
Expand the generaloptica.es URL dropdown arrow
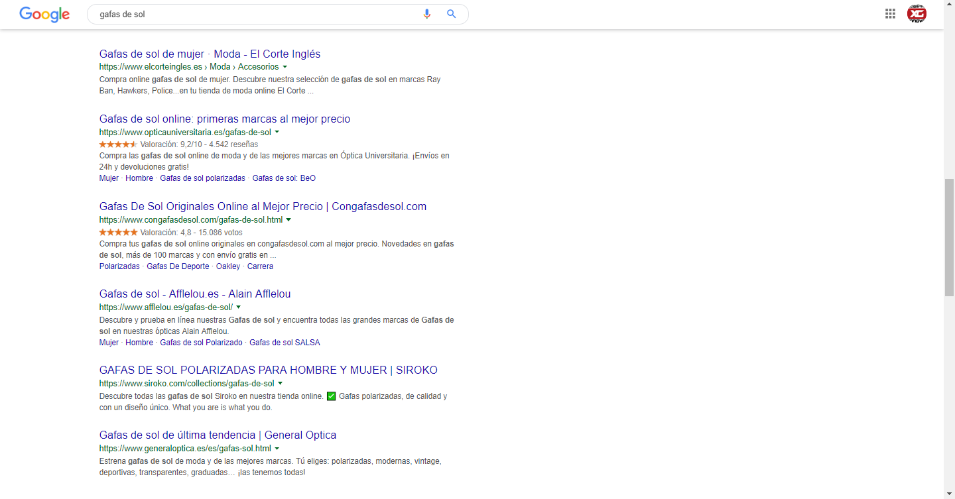point(277,448)
